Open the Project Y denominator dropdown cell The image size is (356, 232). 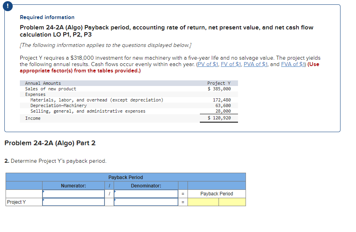pyautogui.click(x=145, y=202)
